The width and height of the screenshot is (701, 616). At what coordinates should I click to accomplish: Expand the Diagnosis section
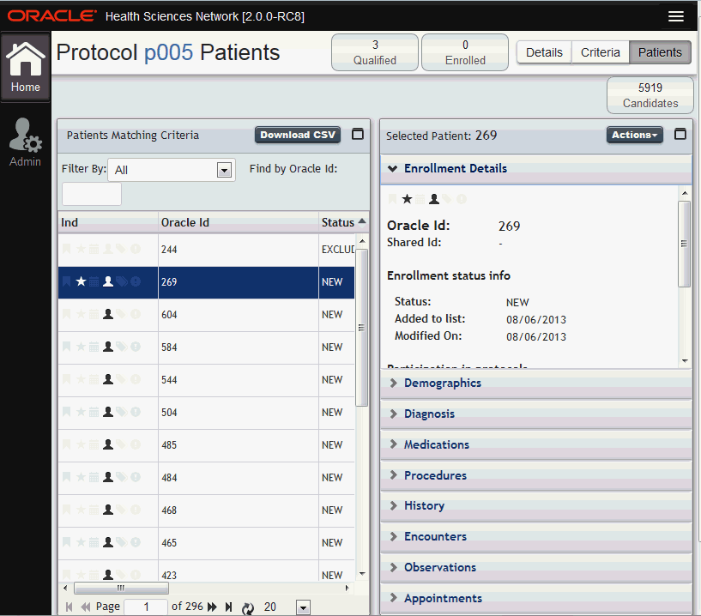click(x=535, y=414)
